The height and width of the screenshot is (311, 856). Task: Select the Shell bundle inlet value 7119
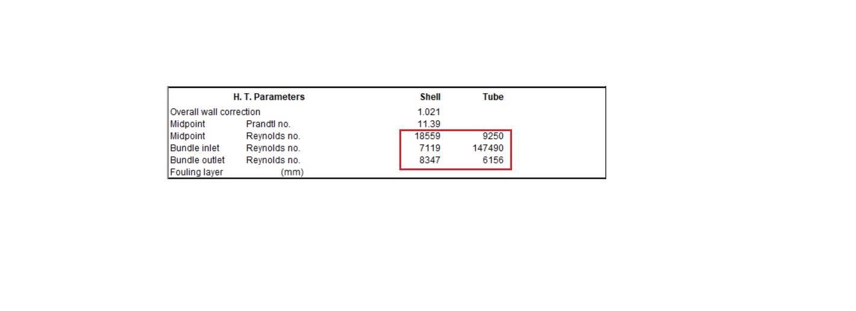click(x=430, y=148)
